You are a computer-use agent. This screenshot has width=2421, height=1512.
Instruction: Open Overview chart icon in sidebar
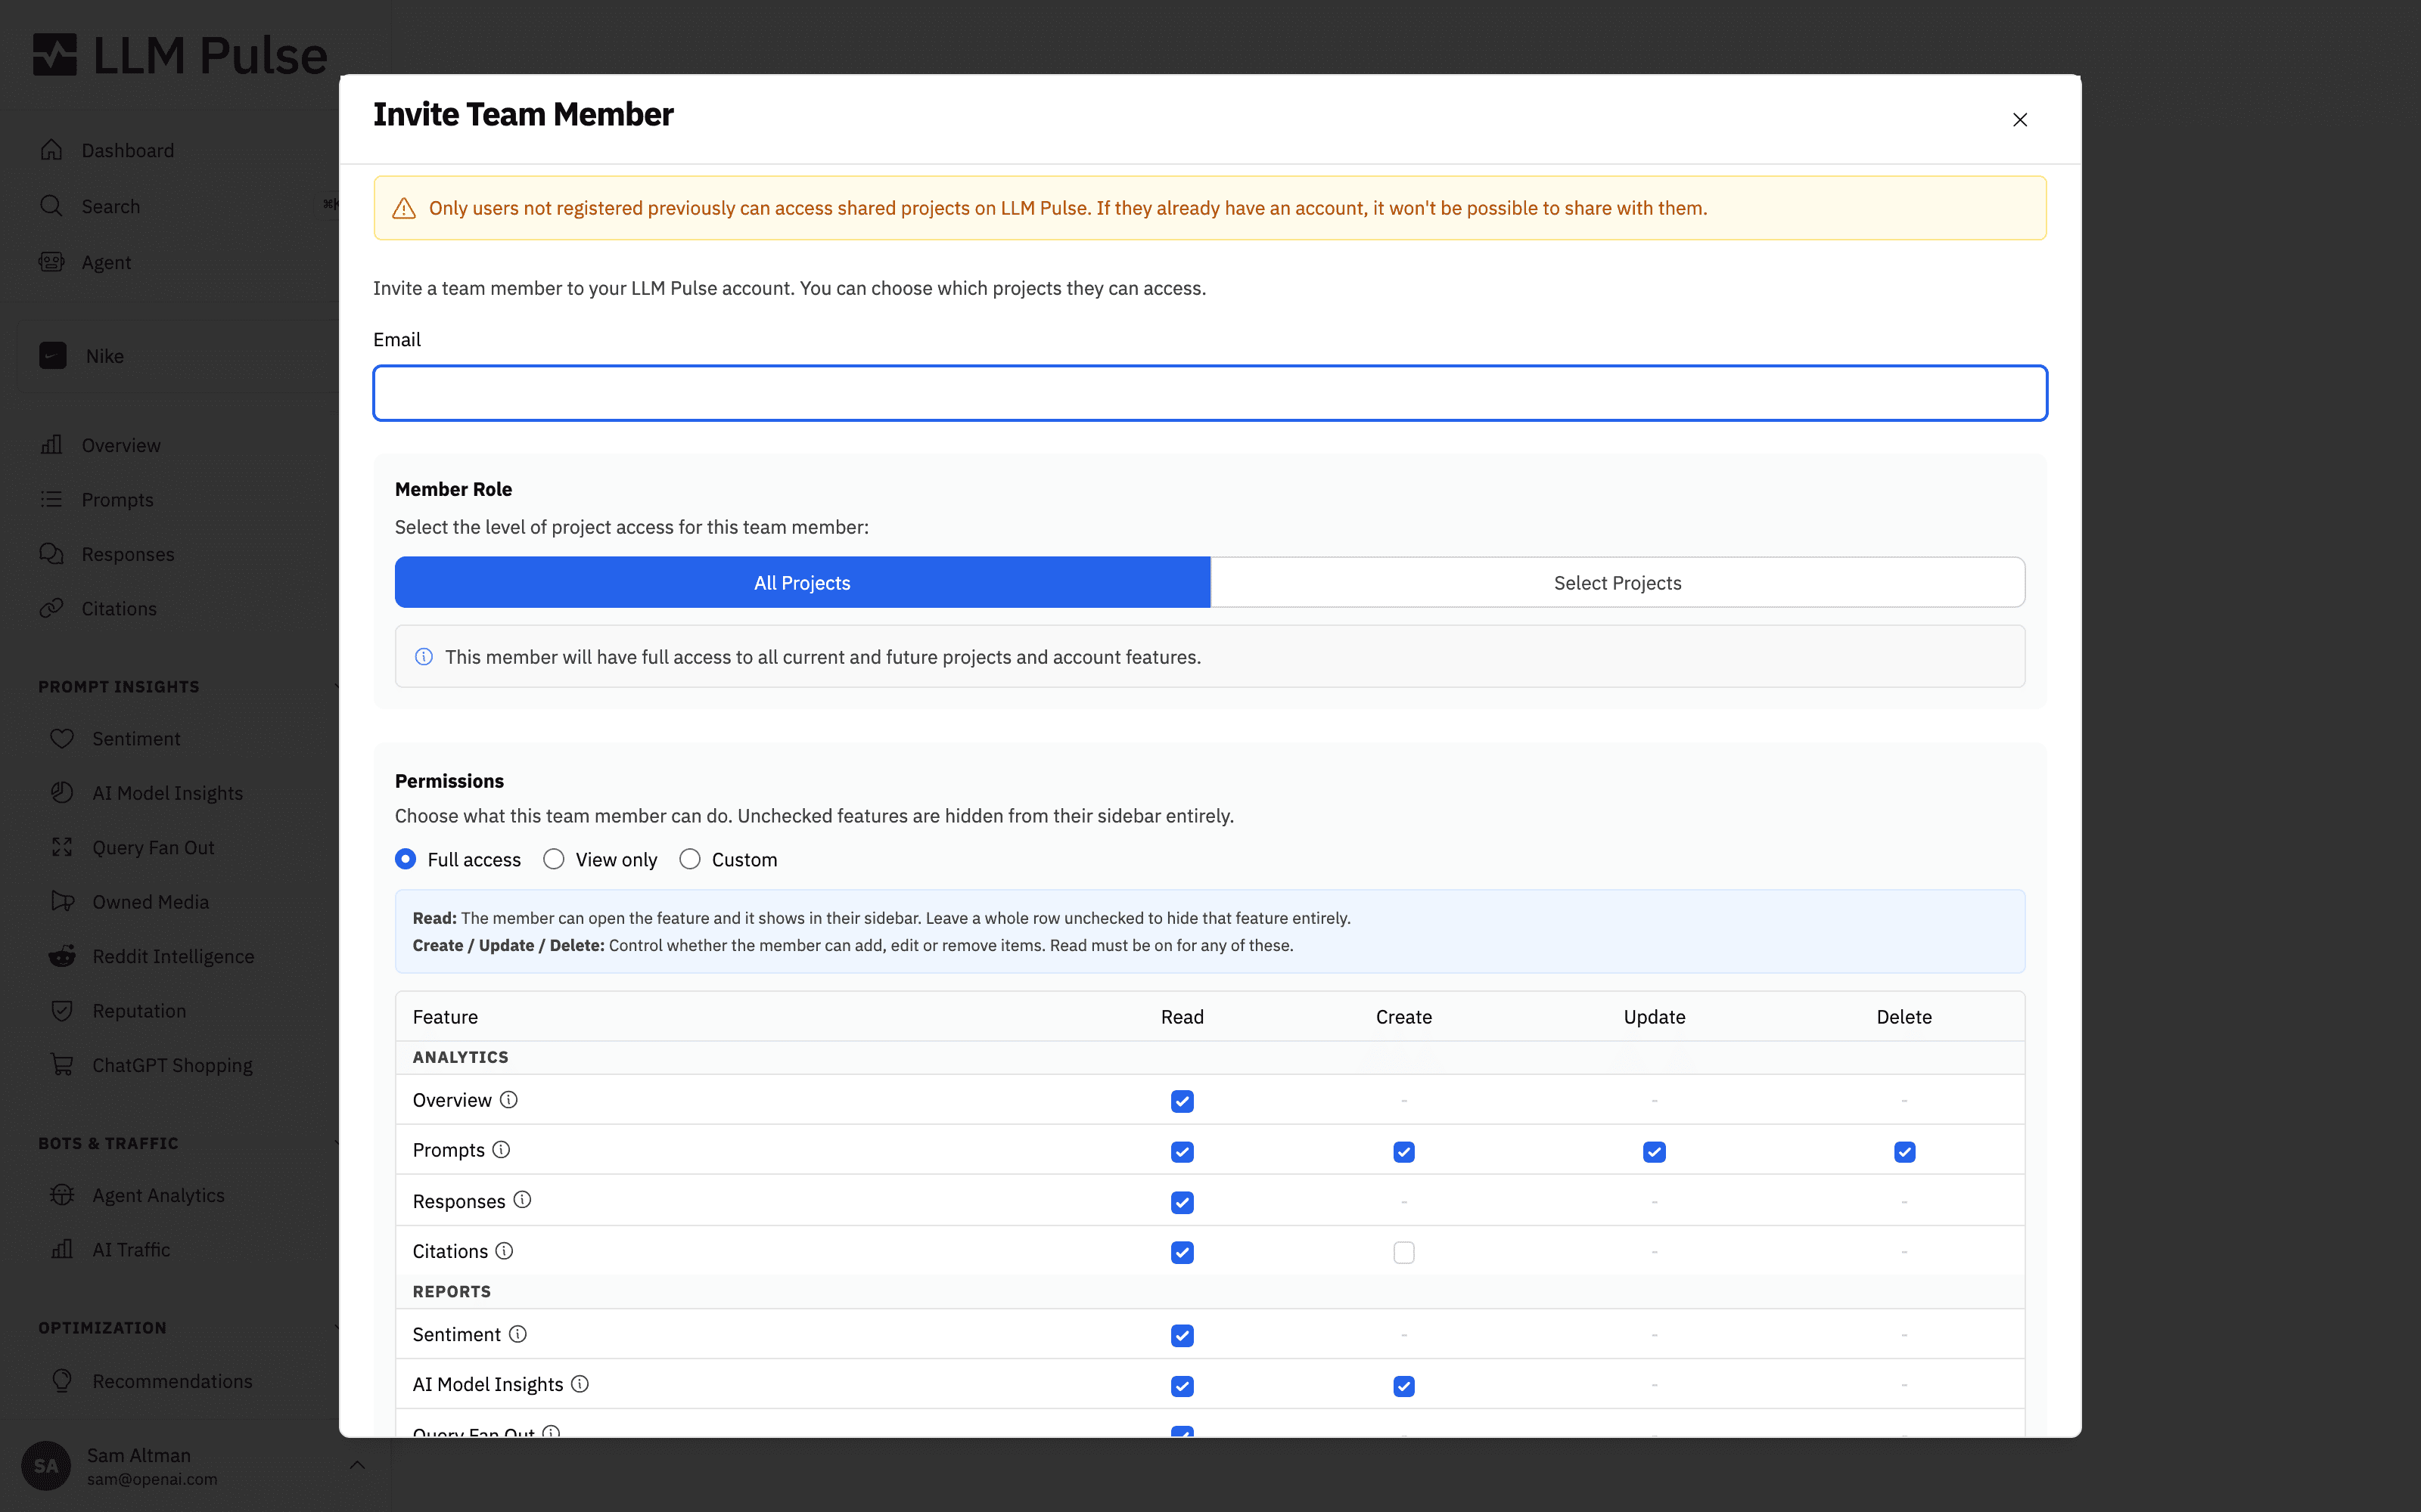click(52, 445)
